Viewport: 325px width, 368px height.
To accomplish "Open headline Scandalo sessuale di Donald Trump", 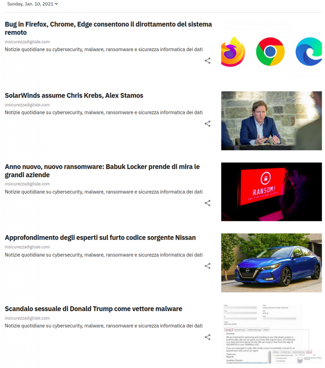I will pyautogui.click(x=94, y=309).
